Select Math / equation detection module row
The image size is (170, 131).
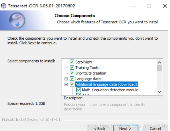pos(110,90)
